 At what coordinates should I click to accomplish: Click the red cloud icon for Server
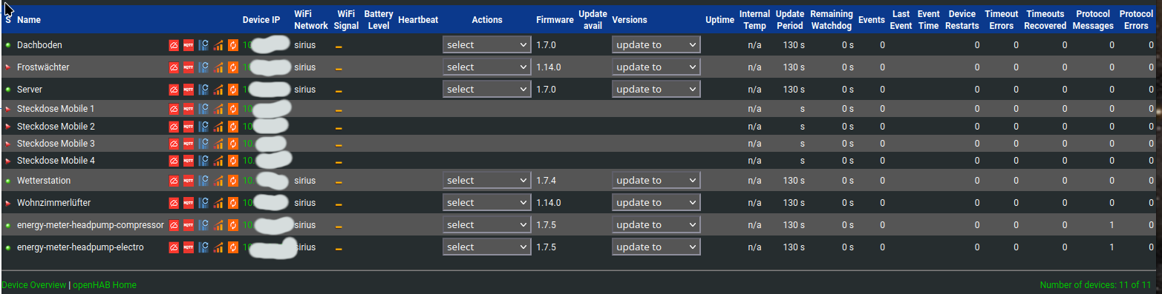[174, 90]
